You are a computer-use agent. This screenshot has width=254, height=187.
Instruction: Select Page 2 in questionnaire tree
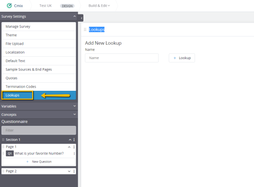point(11,171)
